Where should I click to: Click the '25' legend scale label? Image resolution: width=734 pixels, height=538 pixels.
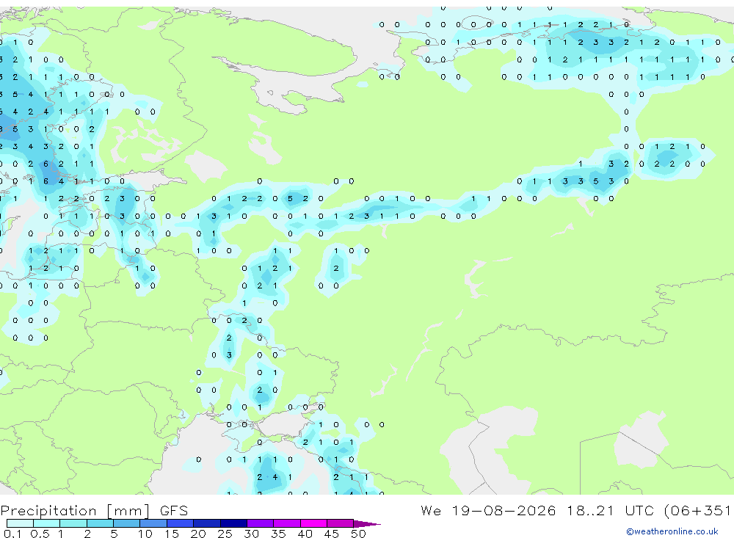tap(225, 534)
